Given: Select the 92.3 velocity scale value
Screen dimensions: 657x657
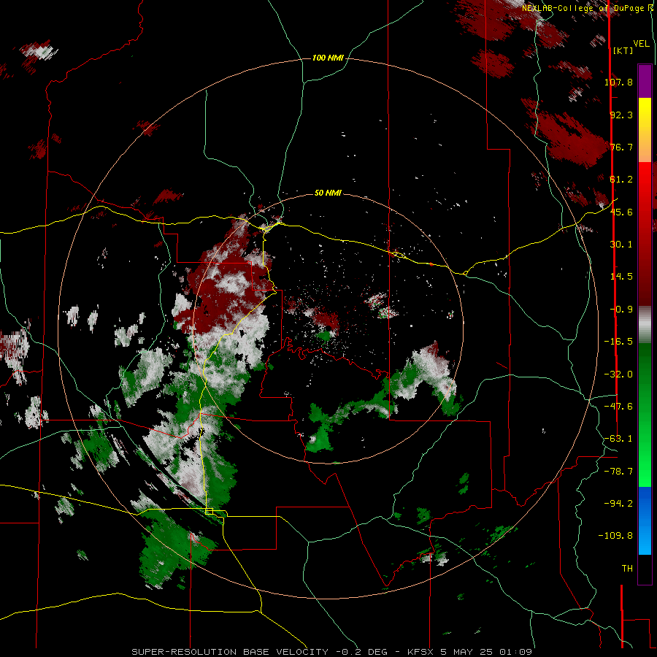Looking at the screenshot, I should click(621, 115).
